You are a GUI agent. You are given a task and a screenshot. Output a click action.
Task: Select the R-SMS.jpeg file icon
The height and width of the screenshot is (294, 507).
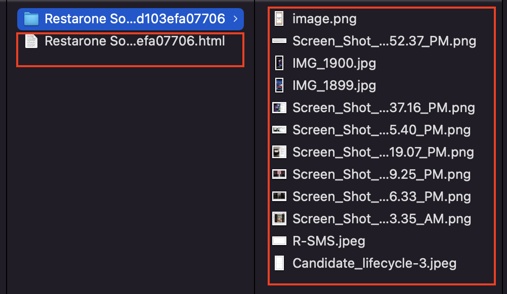(279, 240)
